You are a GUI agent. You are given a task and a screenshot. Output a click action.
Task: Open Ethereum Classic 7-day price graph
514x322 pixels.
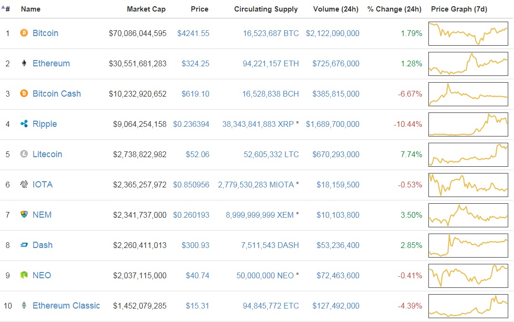(468, 306)
